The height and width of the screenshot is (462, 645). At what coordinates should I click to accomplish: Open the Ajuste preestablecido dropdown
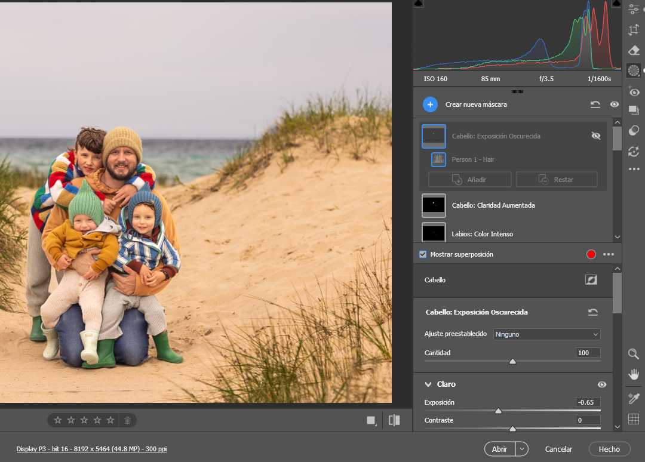(x=546, y=334)
